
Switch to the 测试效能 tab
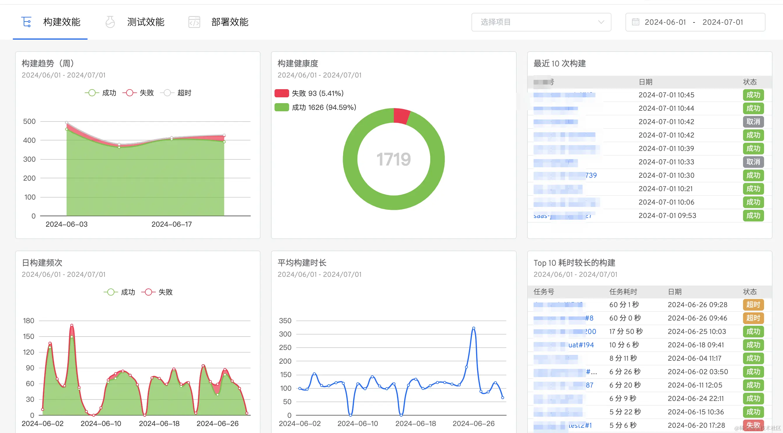click(x=146, y=22)
